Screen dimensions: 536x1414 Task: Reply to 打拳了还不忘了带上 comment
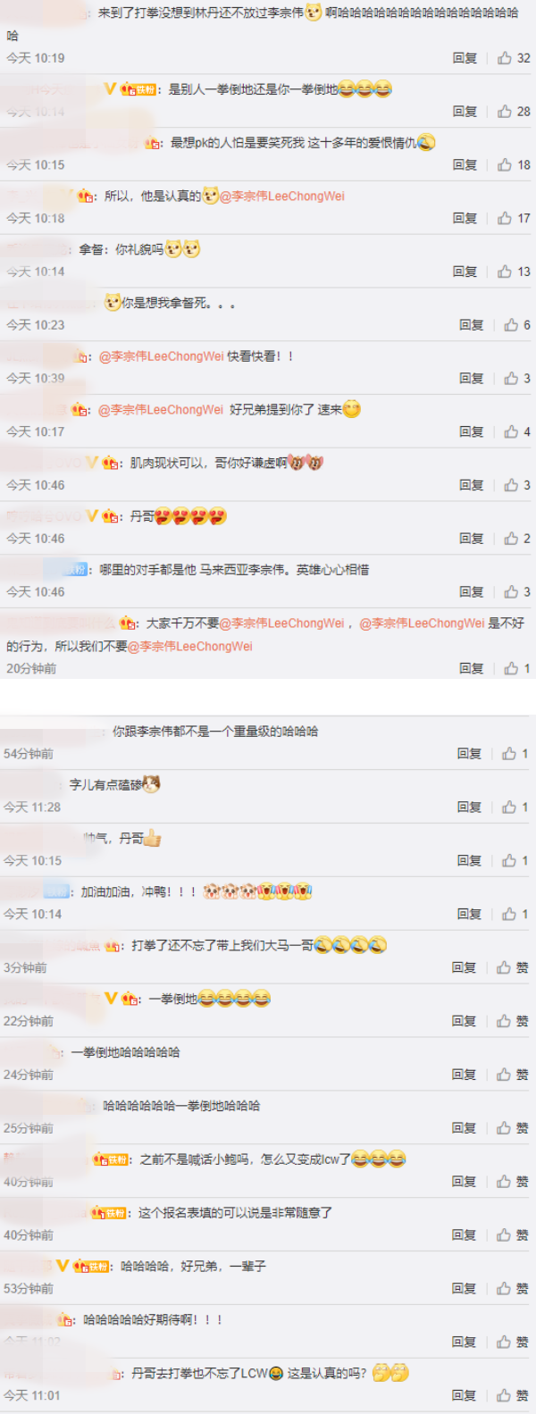tap(464, 967)
